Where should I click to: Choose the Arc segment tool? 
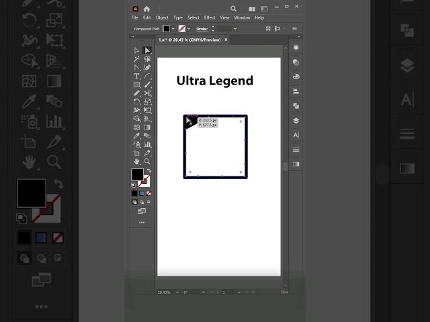coord(147,76)
